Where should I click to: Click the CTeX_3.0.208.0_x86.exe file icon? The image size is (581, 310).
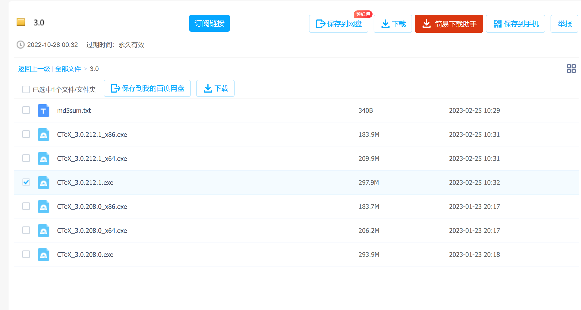coord(44,206)
